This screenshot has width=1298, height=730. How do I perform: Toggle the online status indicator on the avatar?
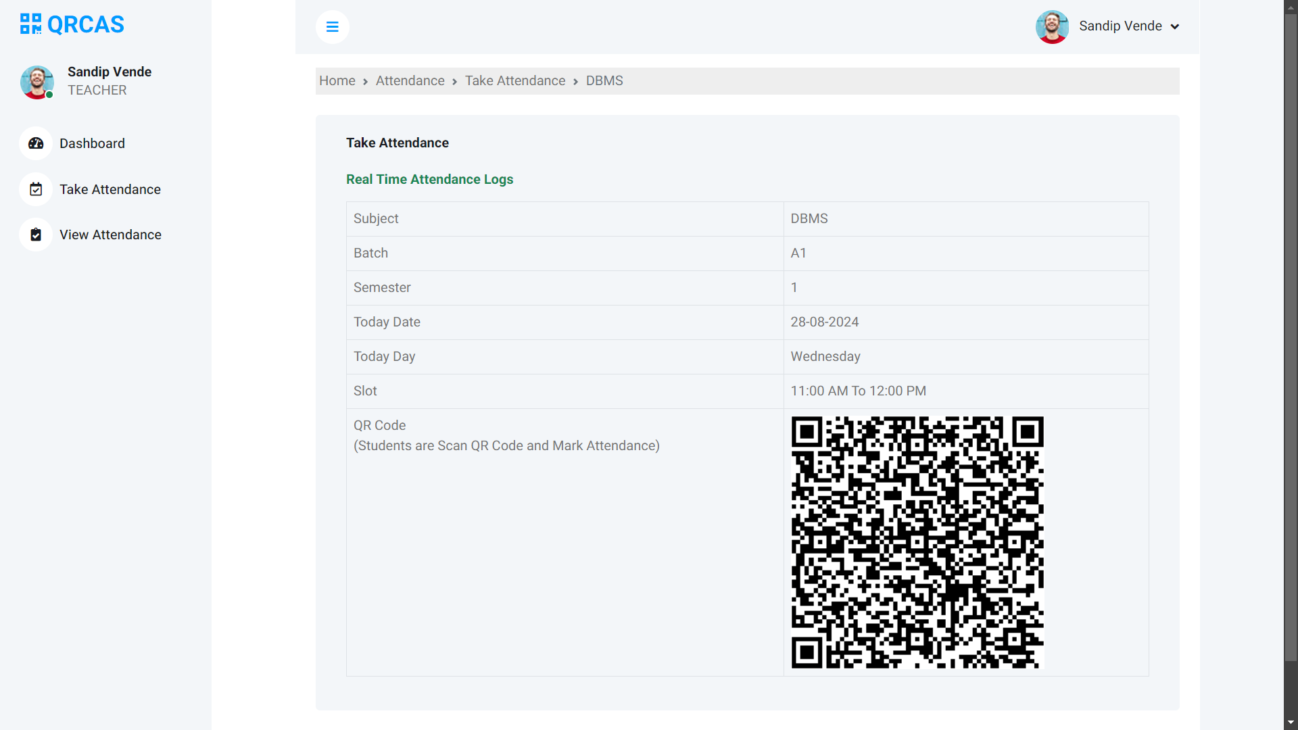click(51, 95)
